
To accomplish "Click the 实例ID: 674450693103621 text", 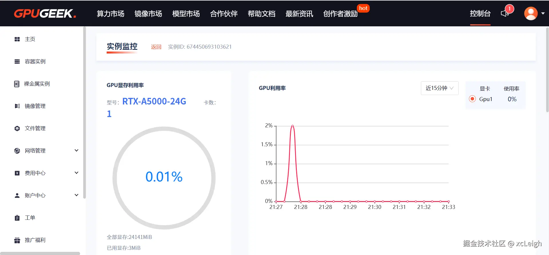I will click(x=200, y=47).
